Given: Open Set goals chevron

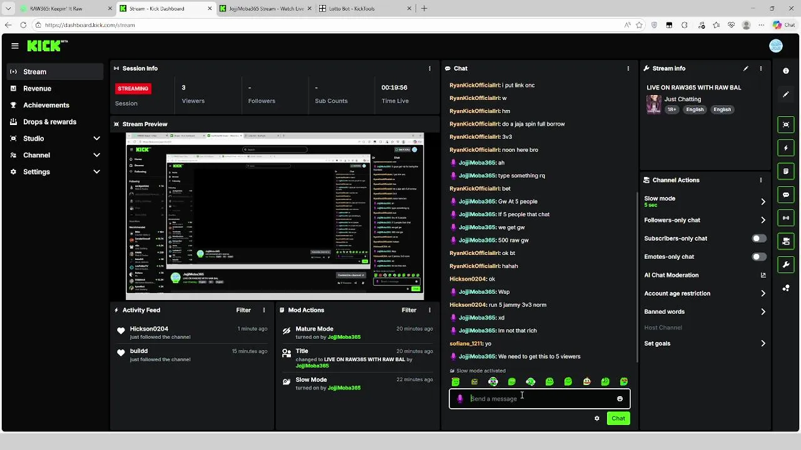Looking at the screenshot, I should [763, 344].
